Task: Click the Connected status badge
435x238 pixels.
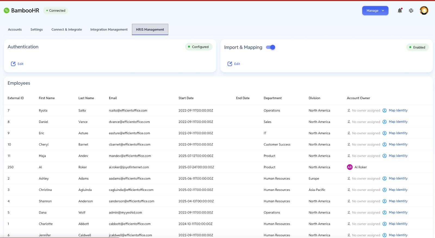Action: 56,11
